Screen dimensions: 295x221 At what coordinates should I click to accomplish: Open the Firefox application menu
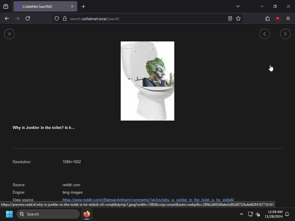(288, 18)
